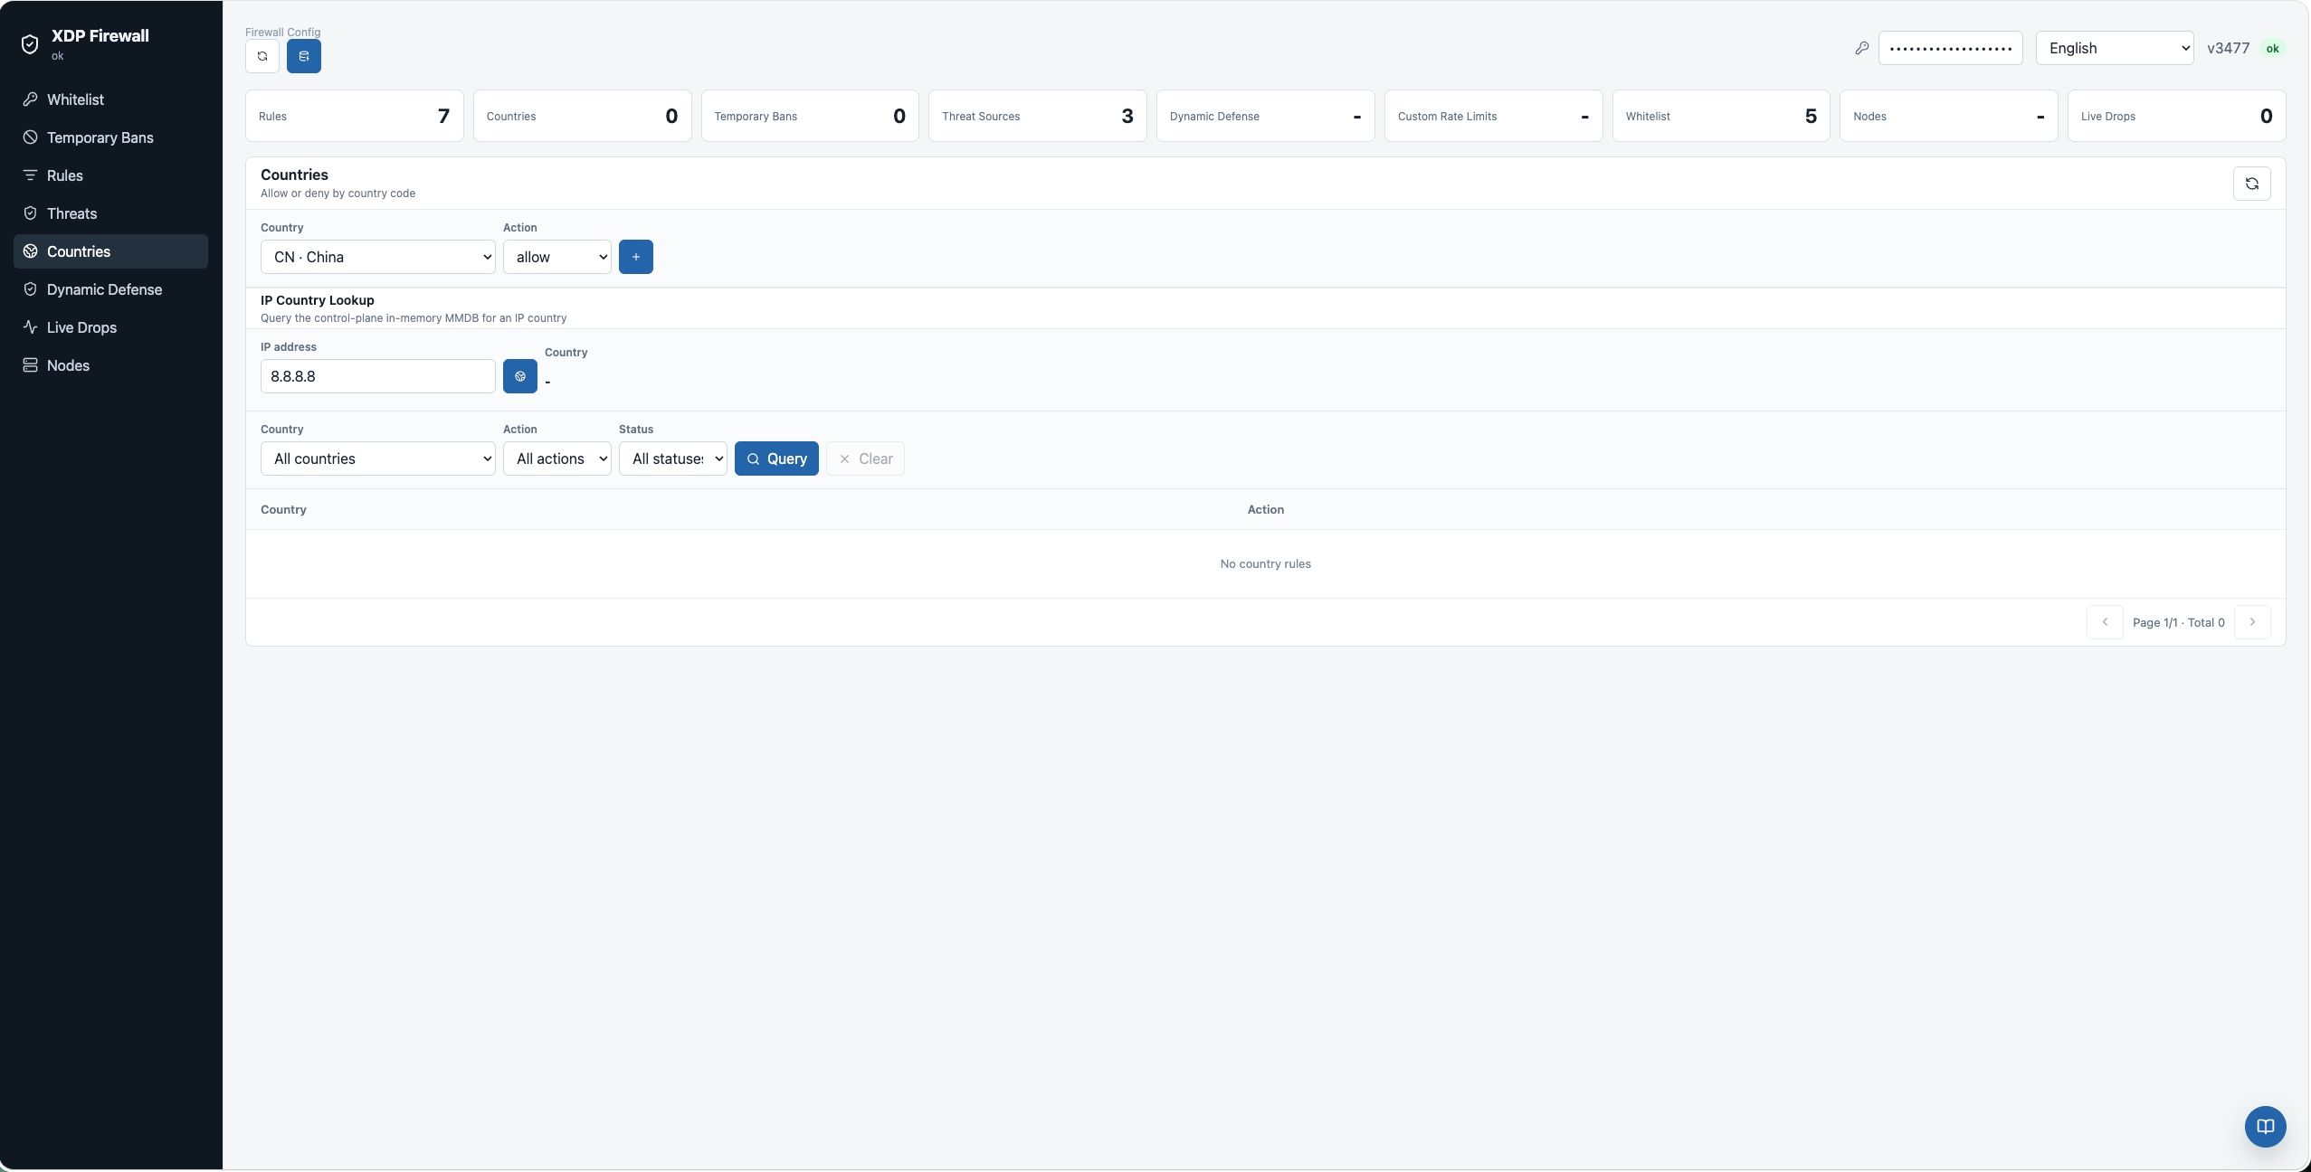Click the Nodes stat card

(1949, 116)
